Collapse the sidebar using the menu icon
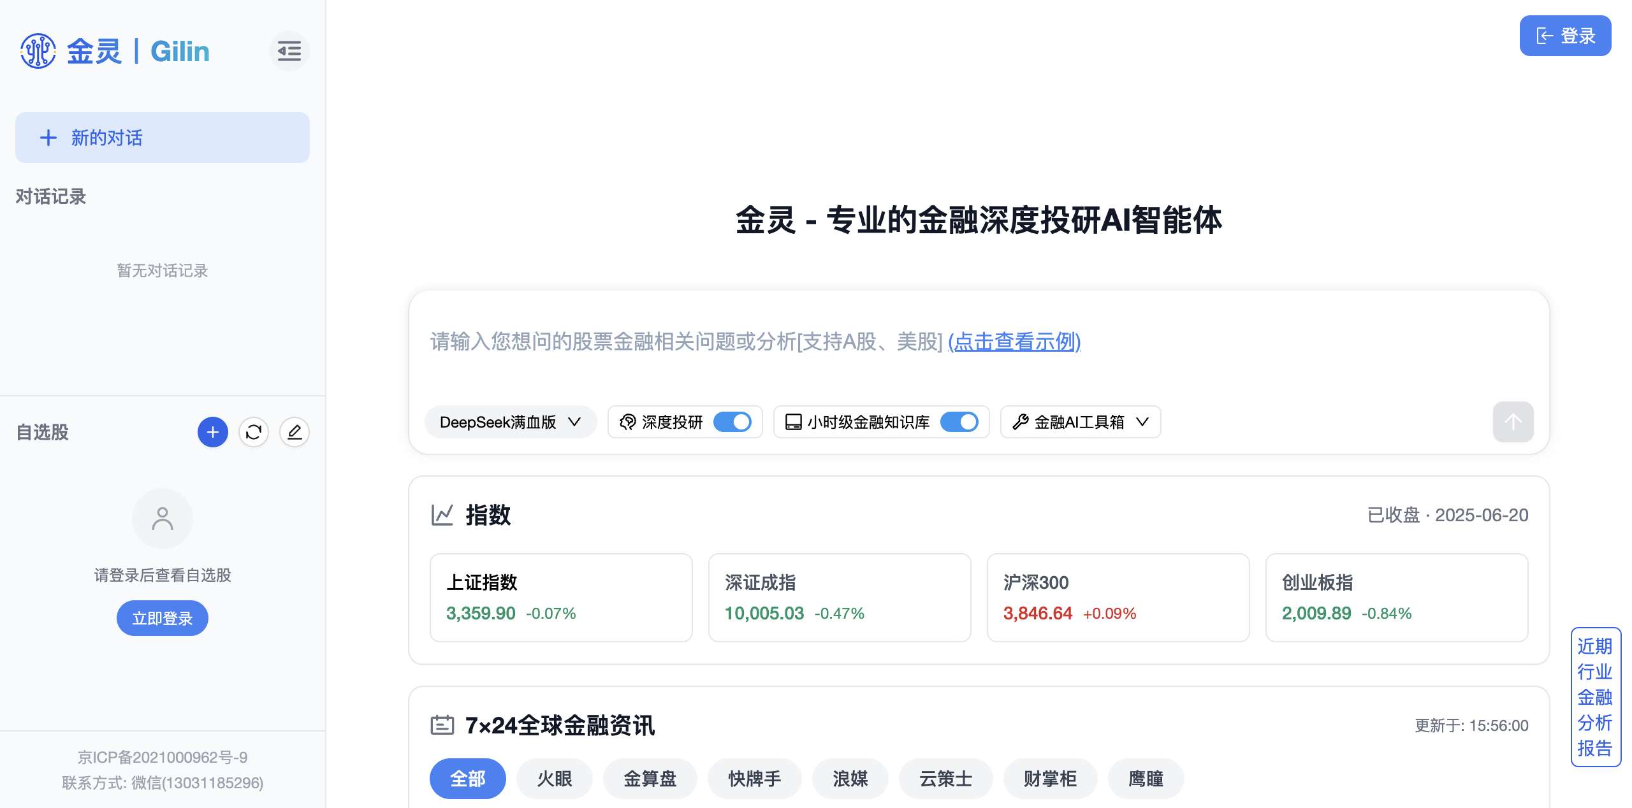 click(x=289, y=51)
